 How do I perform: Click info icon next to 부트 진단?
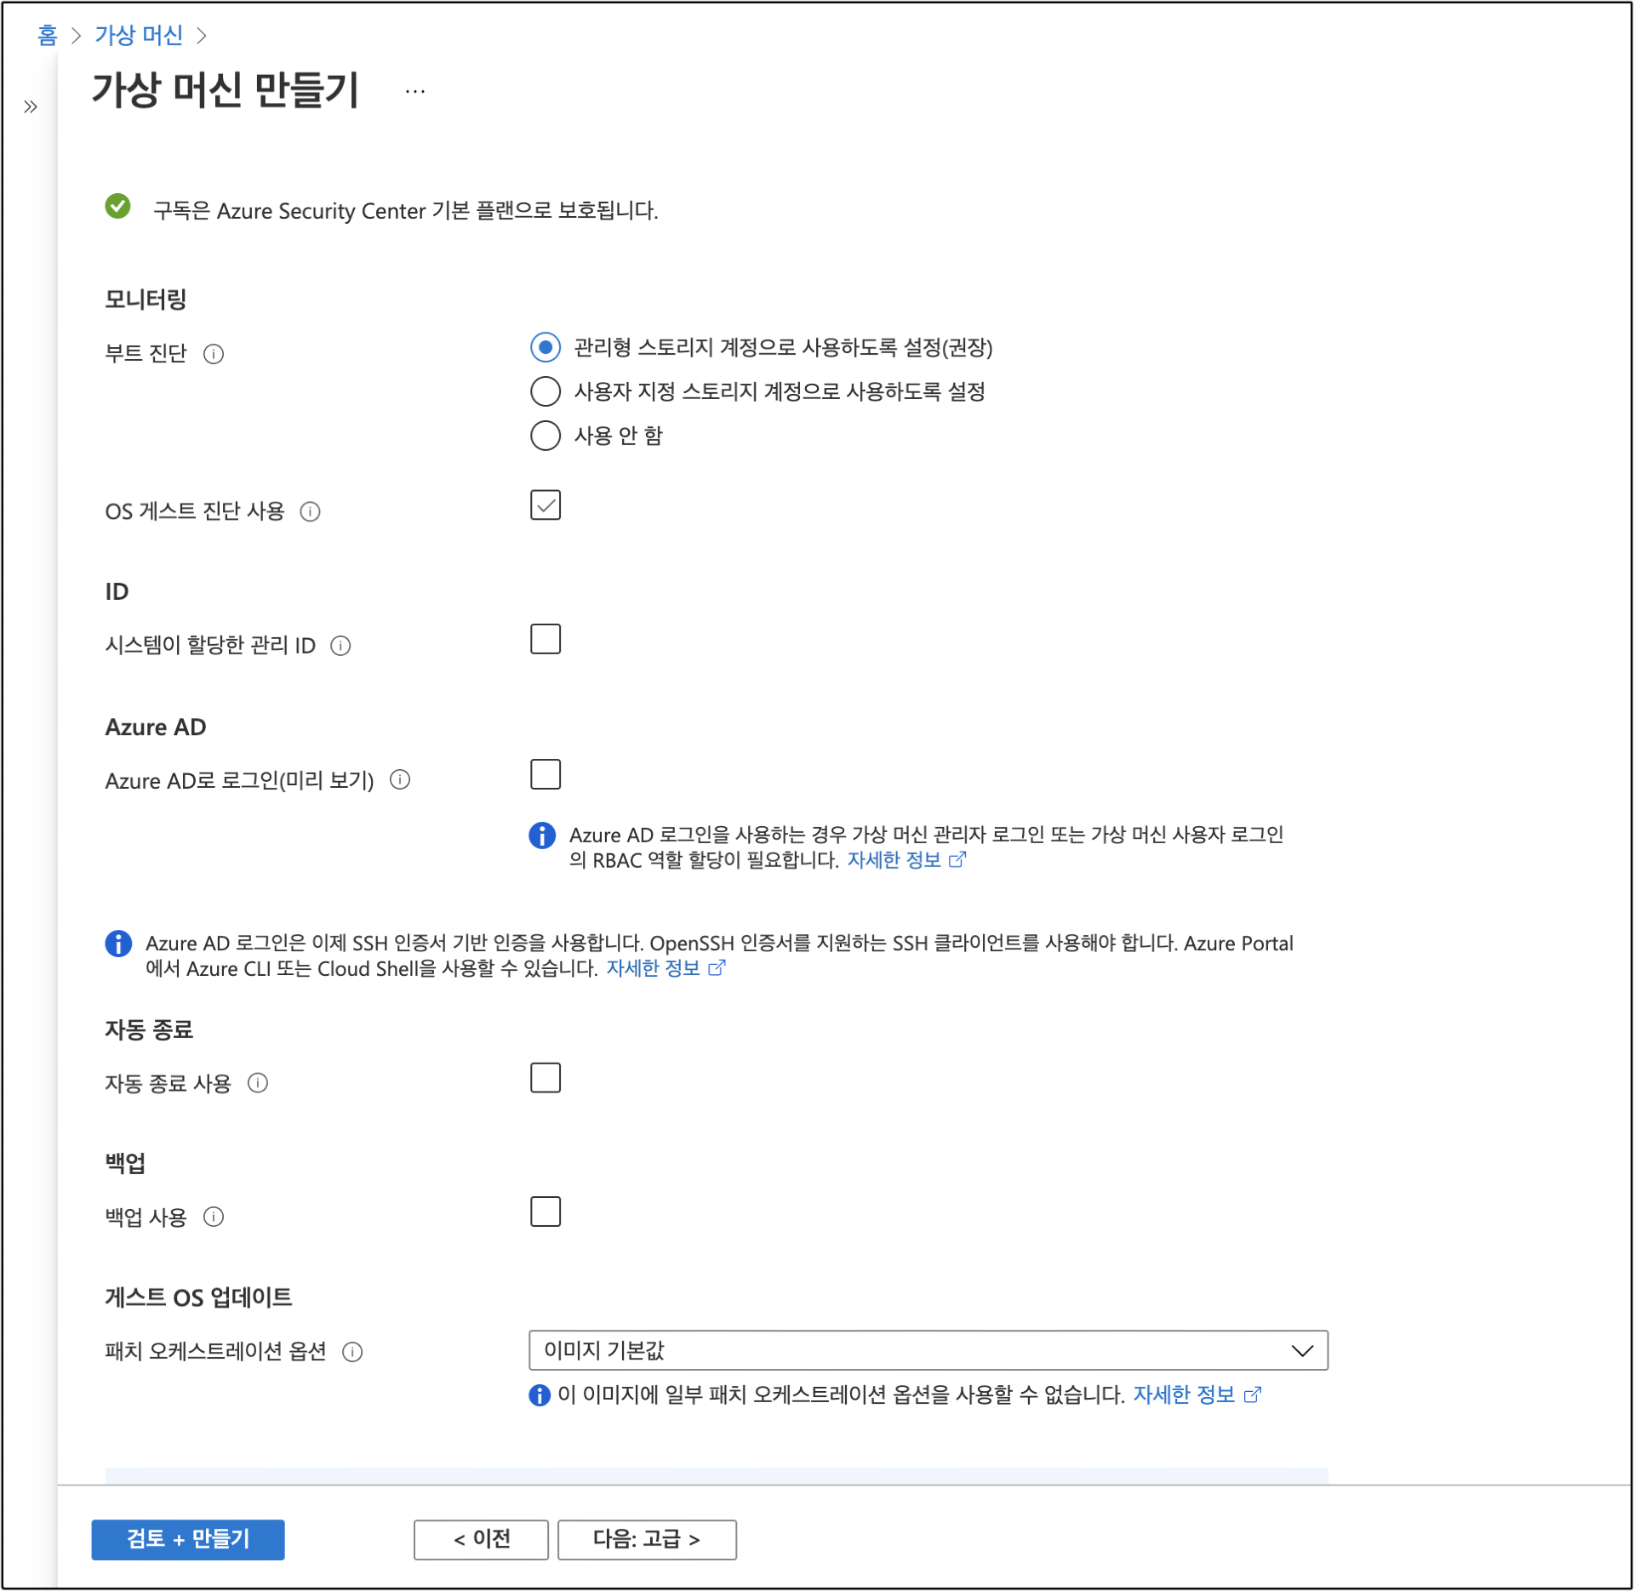coord(214,354)
